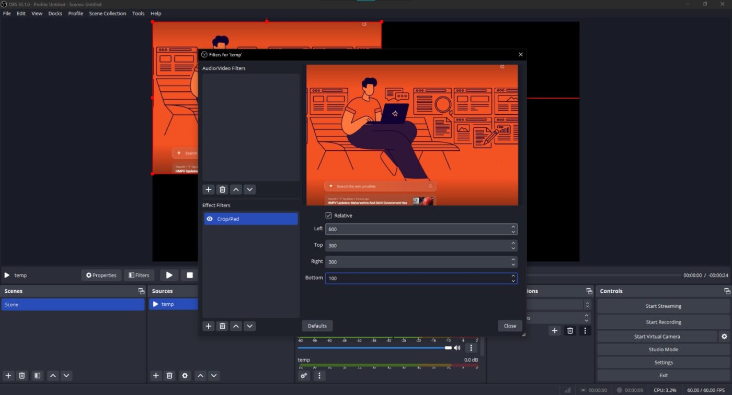
Task: Click the Defaults button
Action: (x=317, y=326)
